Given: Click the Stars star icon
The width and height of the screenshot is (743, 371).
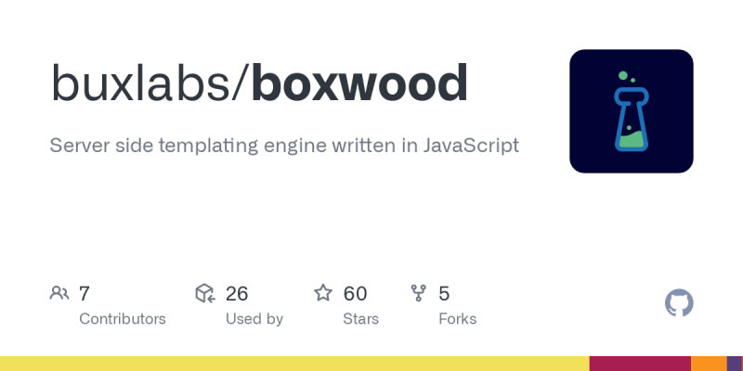Looking at the screenshot, I should pos(323,294).
